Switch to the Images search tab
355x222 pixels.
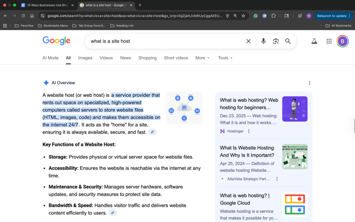(85, 58)
